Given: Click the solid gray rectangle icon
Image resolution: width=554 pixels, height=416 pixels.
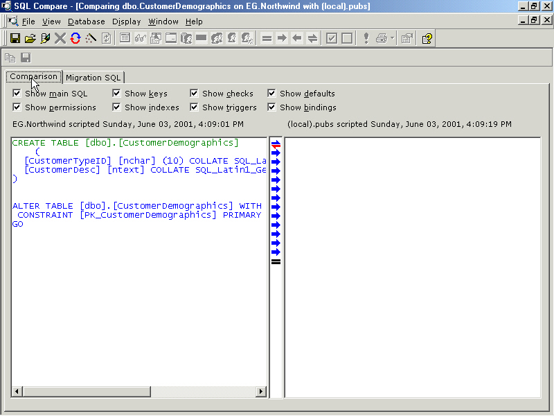Looking at the screenshot, I should pyautogui.click(x=201, y=38).
